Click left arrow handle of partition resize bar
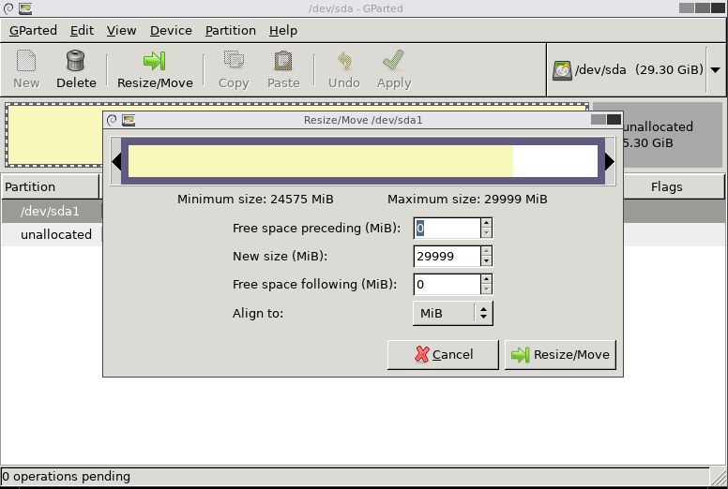This screenshot has width=728, height=489. [116, 161]
